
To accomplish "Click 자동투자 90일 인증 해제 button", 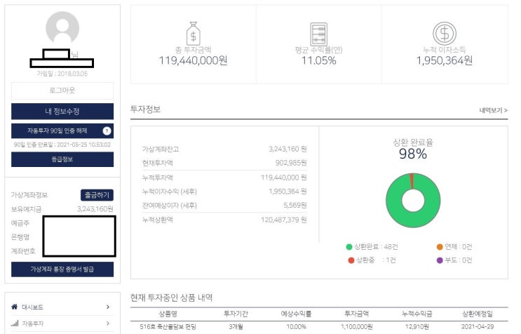I will pos(62,131).
